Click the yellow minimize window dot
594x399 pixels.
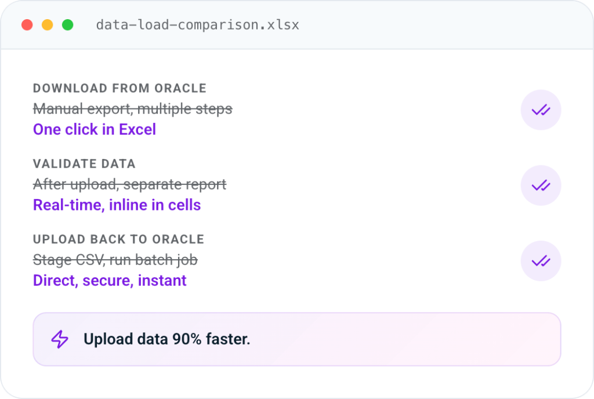(48, 25)
